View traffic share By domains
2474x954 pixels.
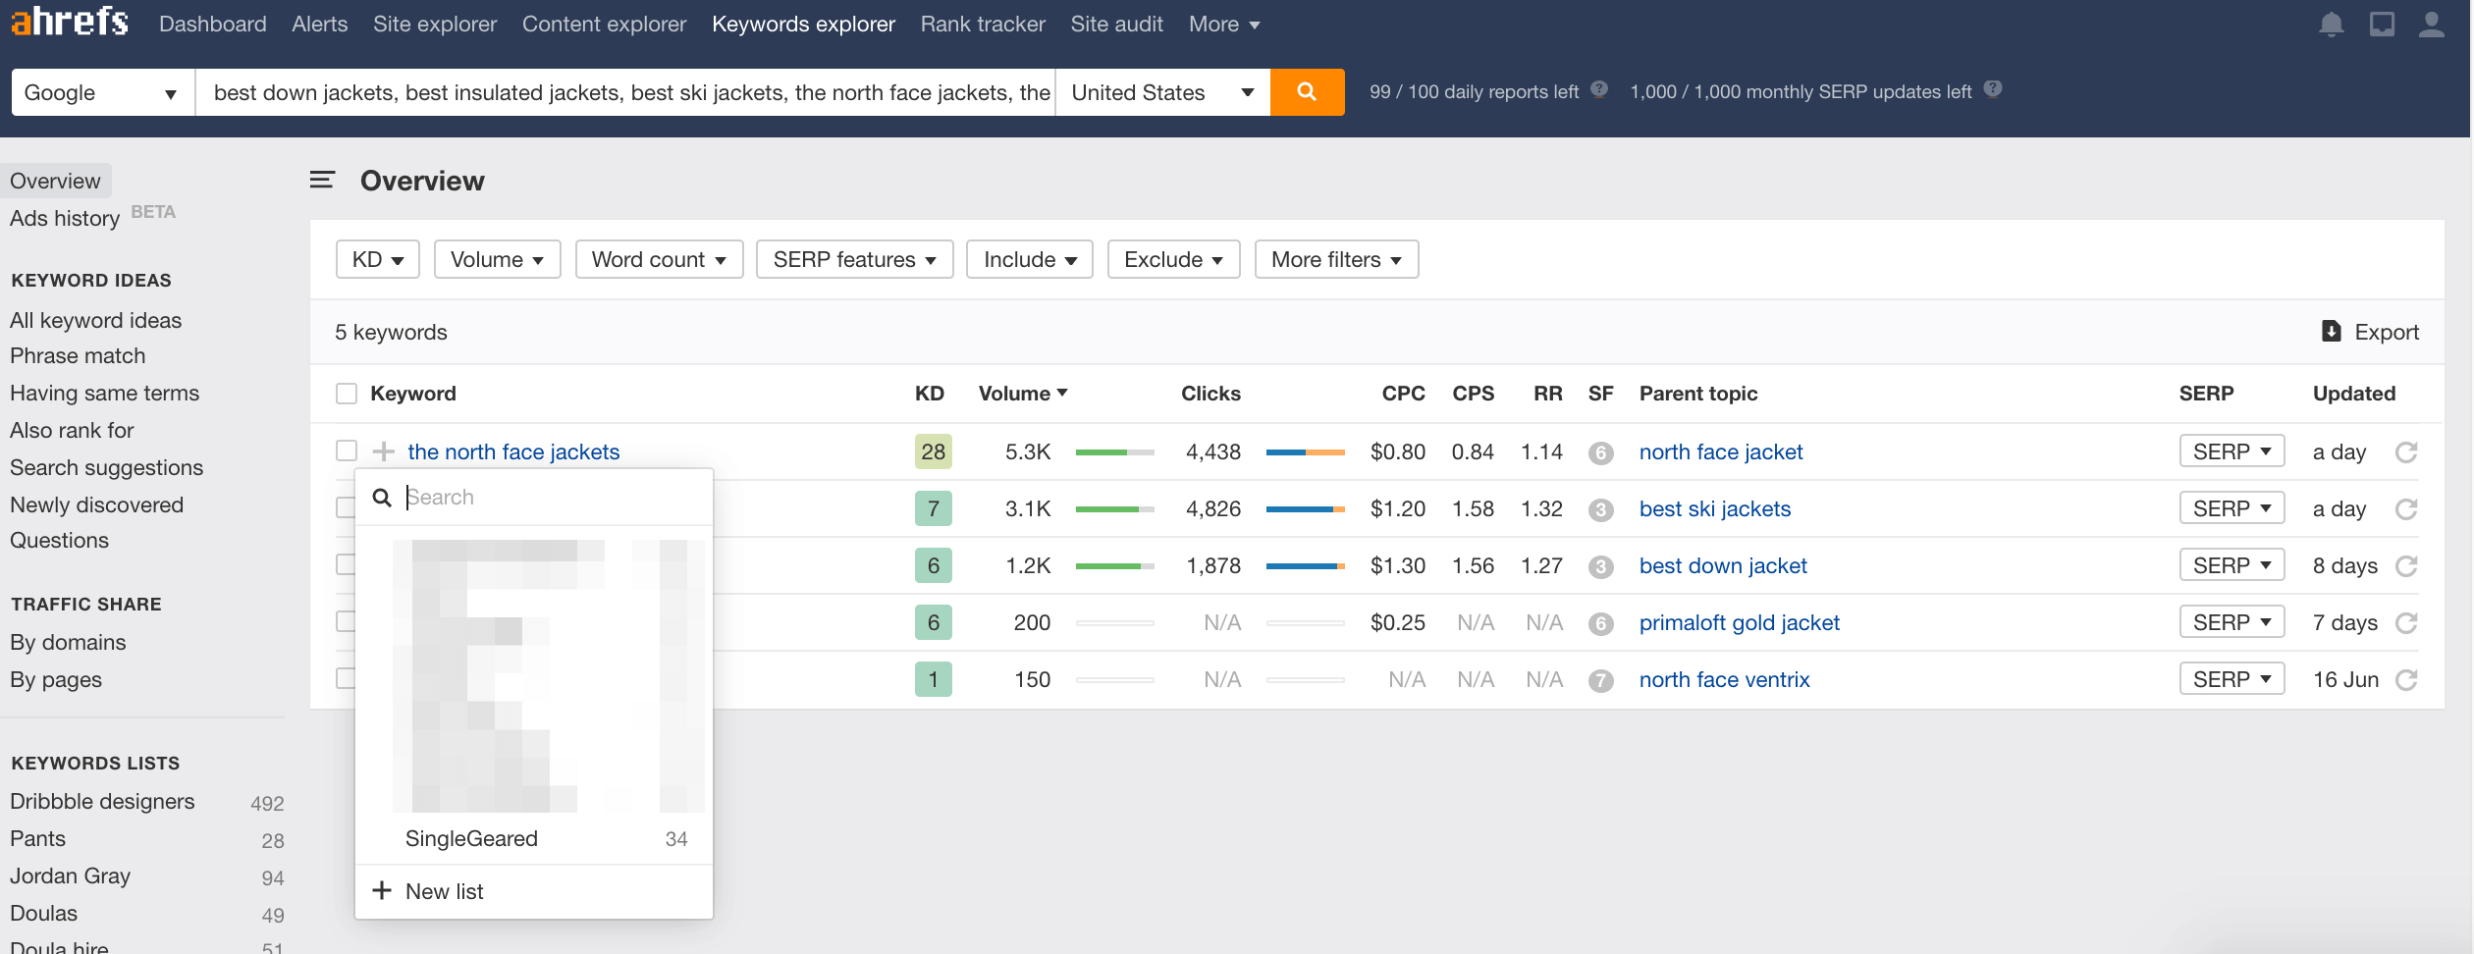68,642
